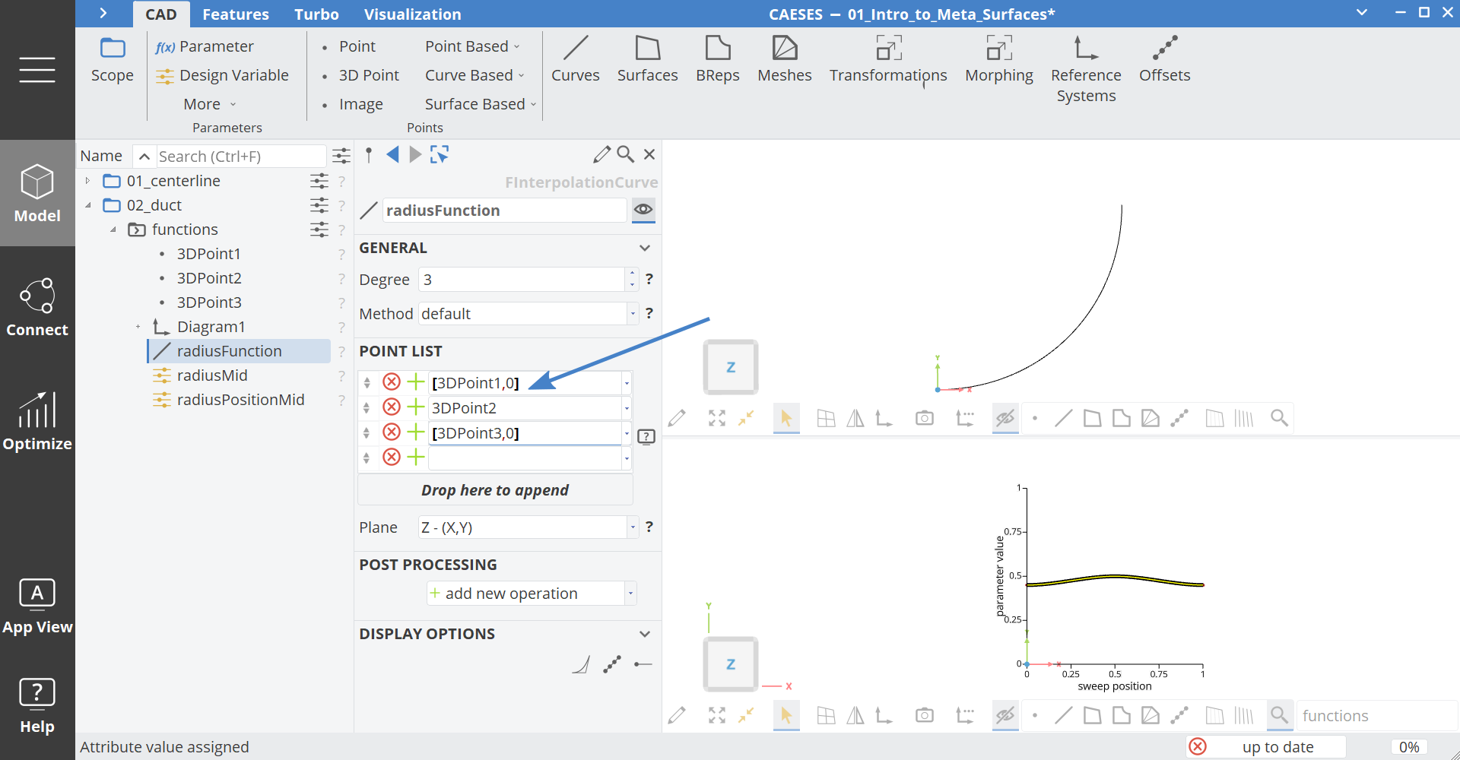Open the Turbo menu

[x=316, y=14]
